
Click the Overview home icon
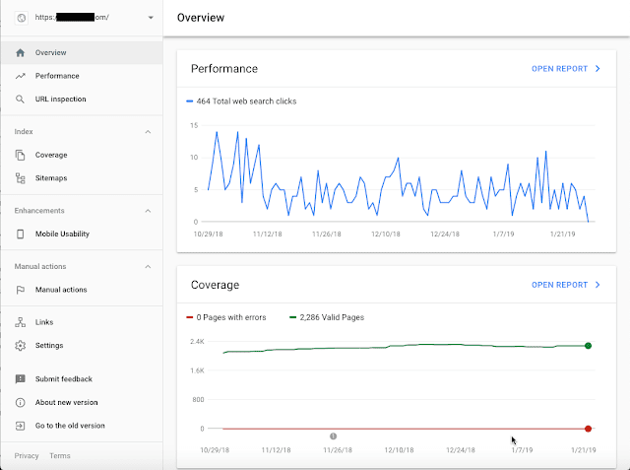pyautogui.click(x=21, y=52)
